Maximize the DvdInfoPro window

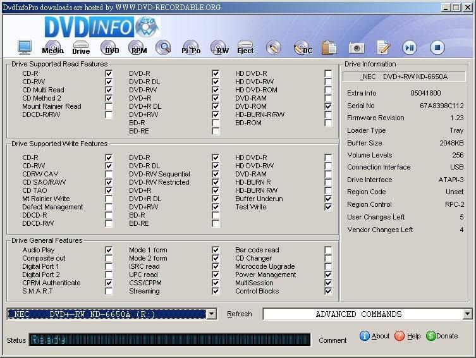tap(456, 8)
